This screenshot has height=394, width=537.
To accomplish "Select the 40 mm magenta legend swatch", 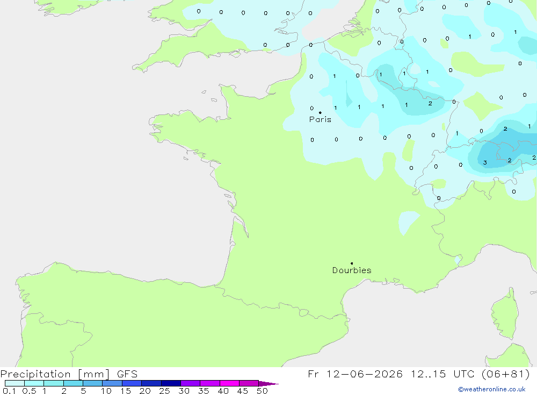I will pos(229,383).
